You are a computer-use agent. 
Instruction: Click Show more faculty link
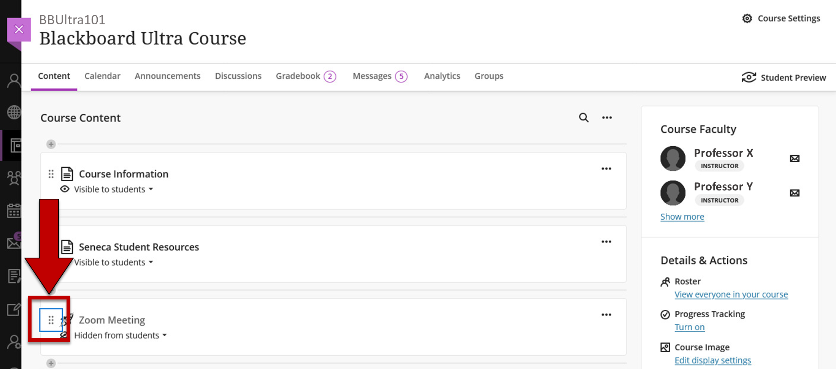tap(682, 217)
